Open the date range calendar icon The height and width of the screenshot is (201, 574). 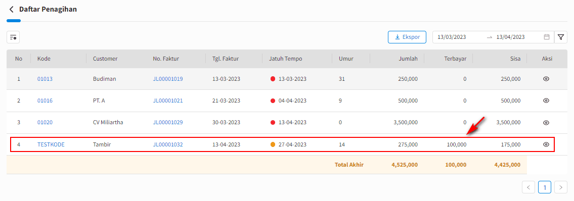(x=547, y=37)
